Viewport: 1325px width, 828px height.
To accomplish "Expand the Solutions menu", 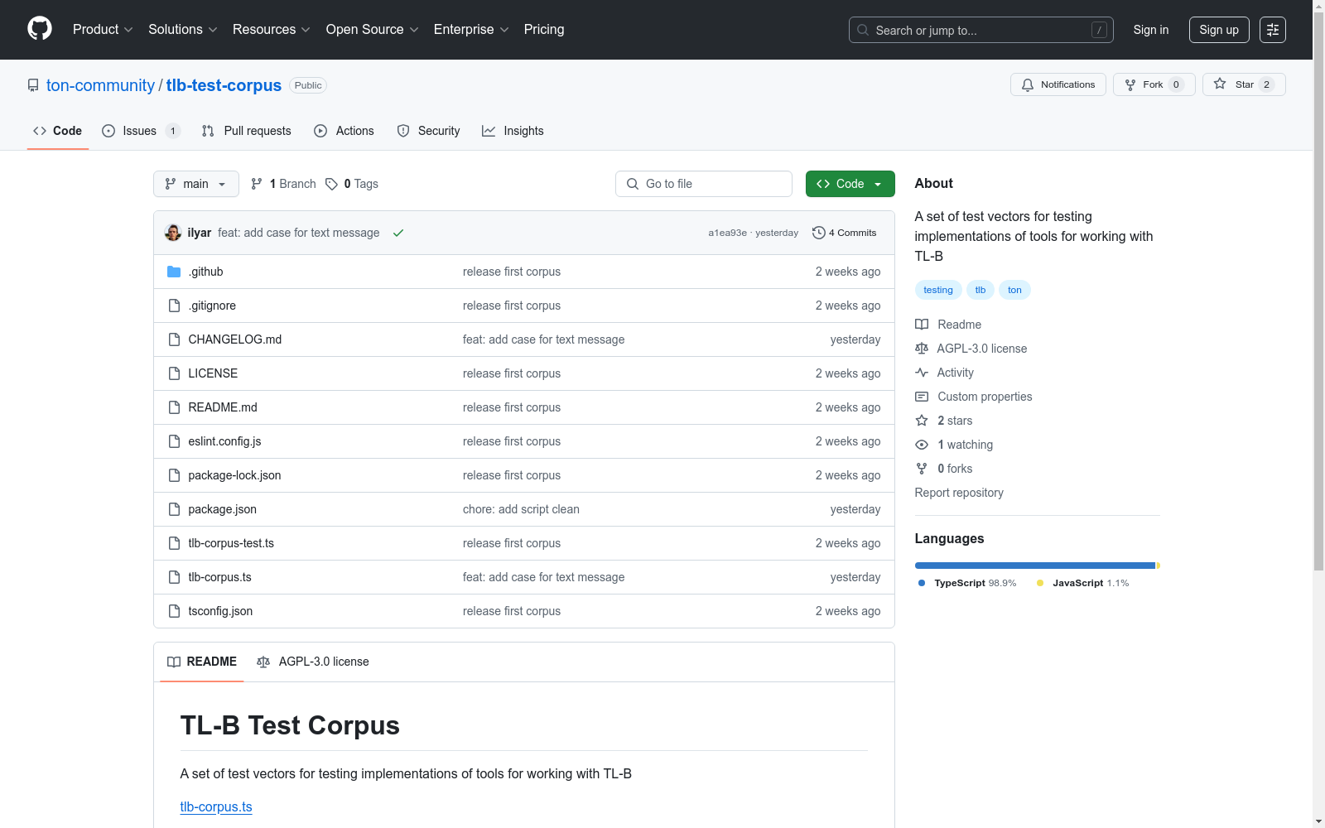I will 183,29.
